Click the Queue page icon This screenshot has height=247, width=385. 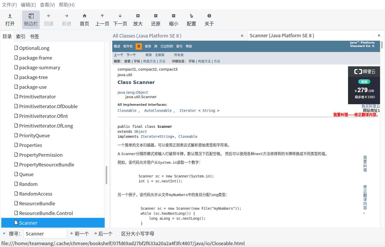pos(16,174)
